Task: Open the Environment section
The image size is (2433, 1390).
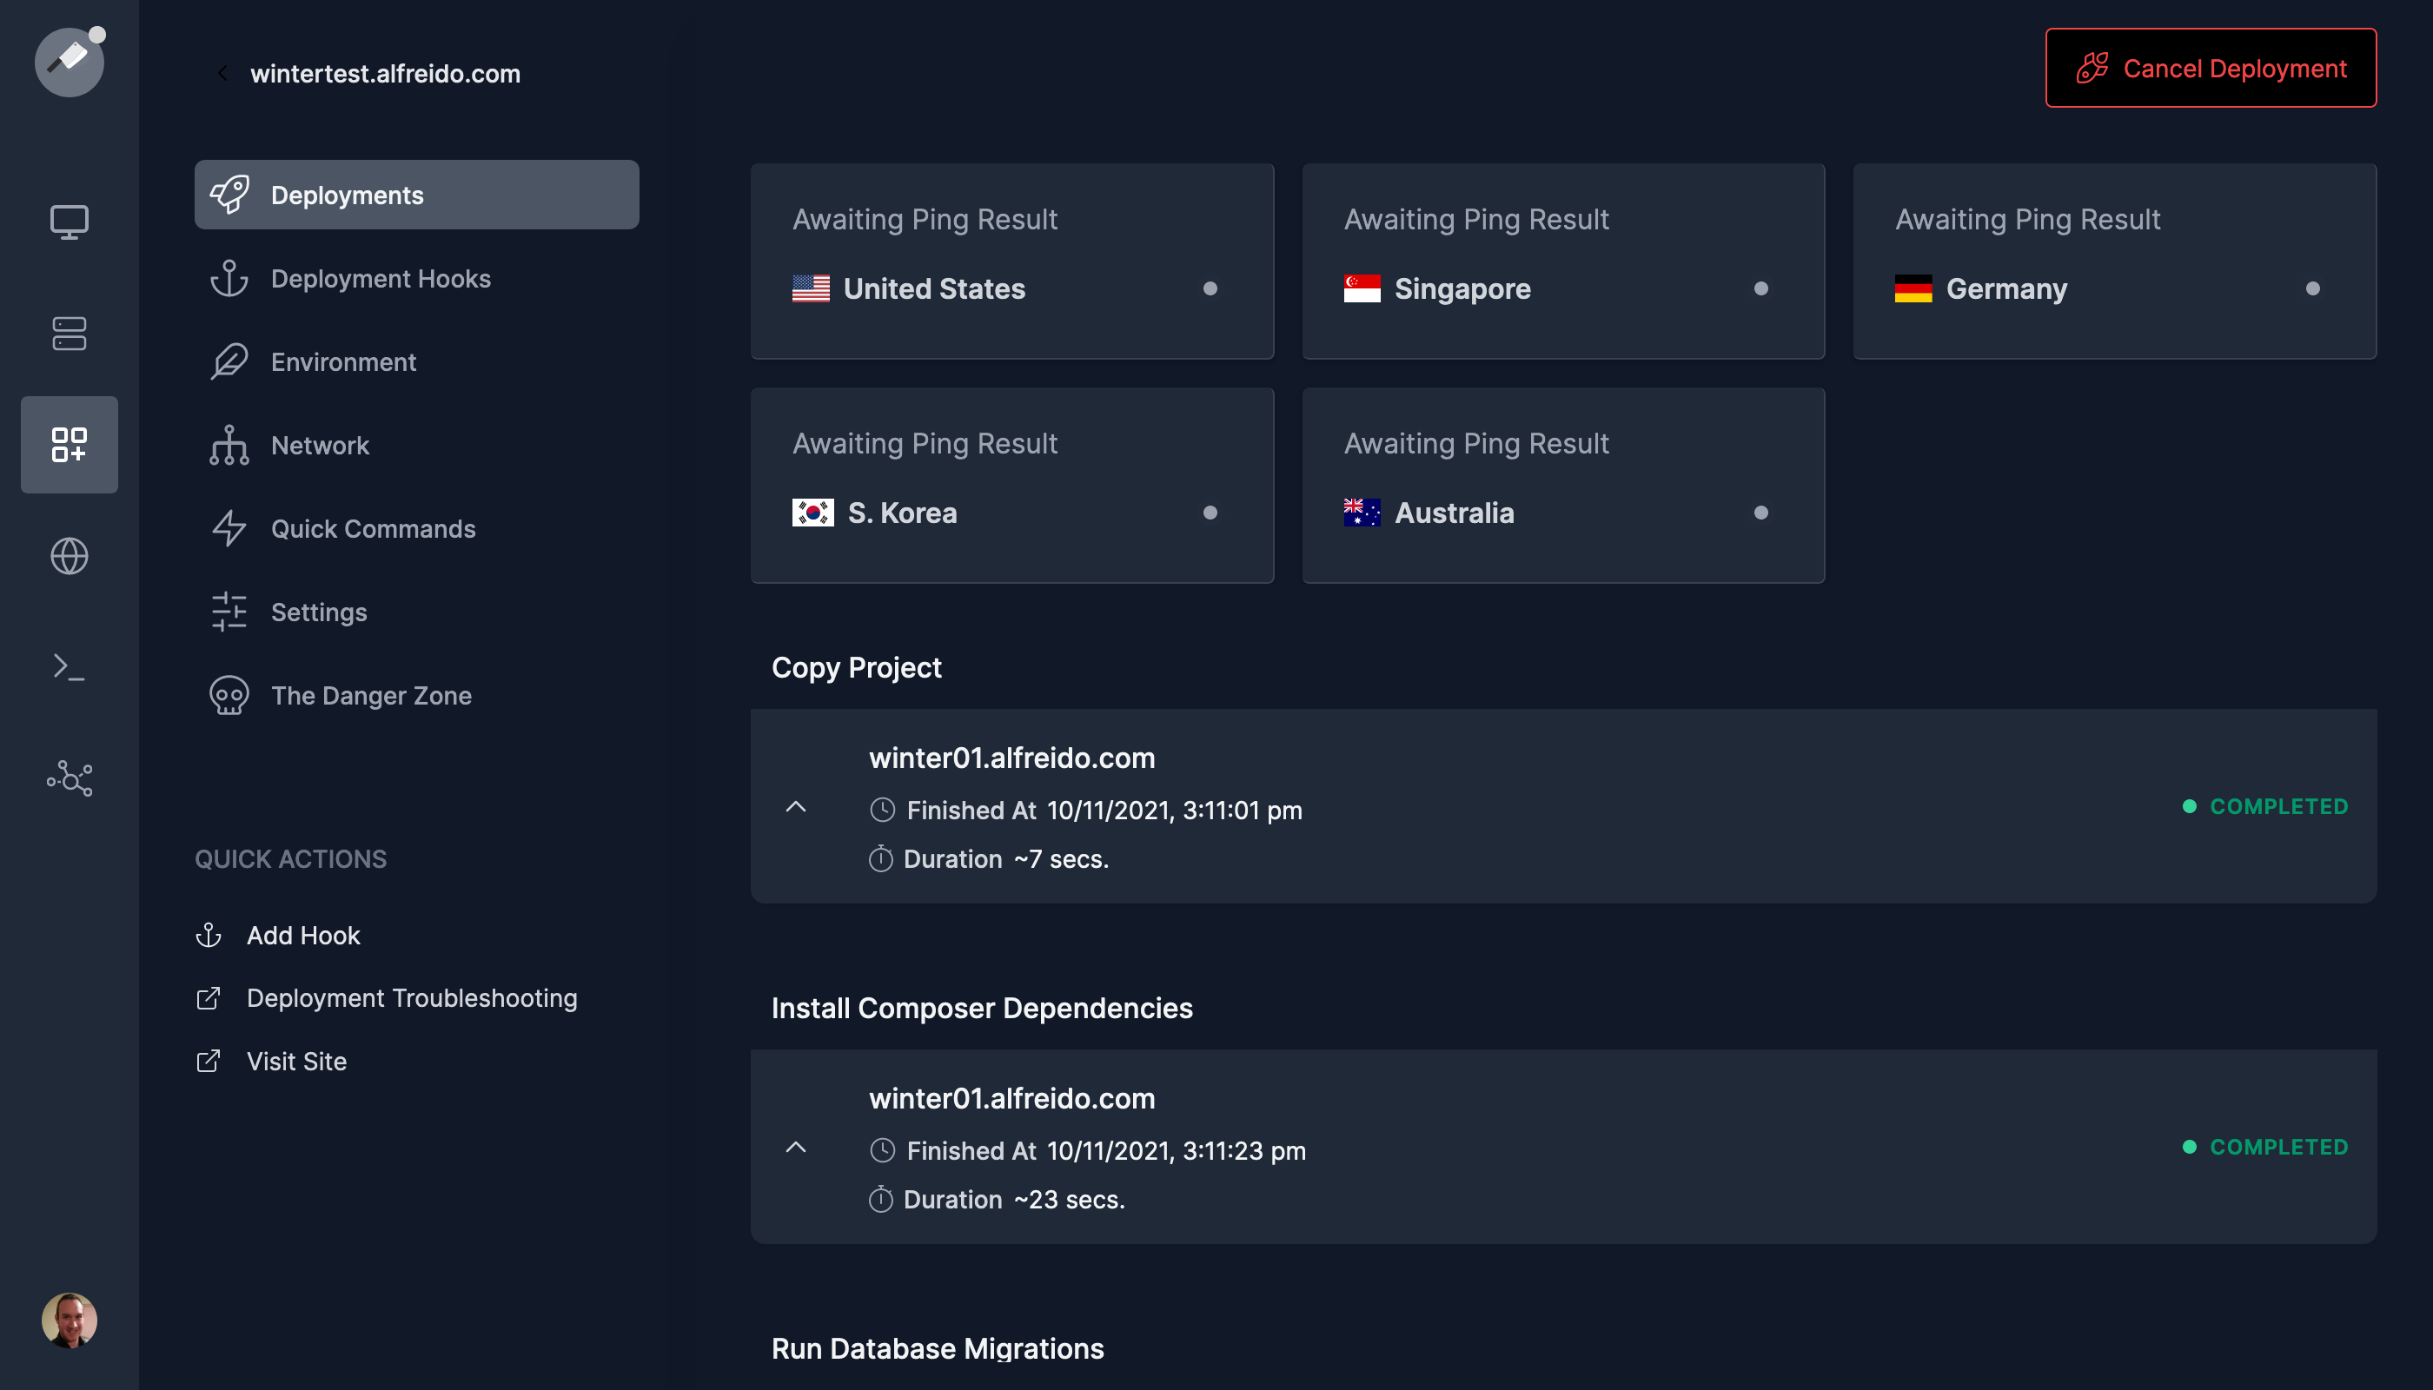Action: 343,361
